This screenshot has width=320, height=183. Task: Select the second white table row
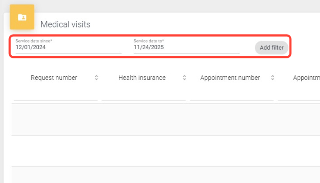coord(165,151)
